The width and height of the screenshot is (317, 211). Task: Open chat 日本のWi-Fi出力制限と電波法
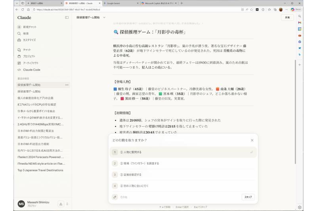(36, 131)
